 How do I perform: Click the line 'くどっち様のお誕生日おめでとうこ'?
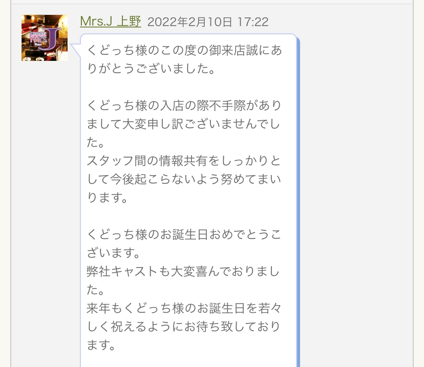point(184,234)
